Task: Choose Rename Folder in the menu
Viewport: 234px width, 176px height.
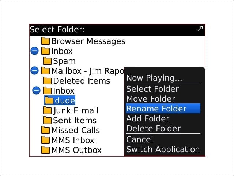Action: 163,109
